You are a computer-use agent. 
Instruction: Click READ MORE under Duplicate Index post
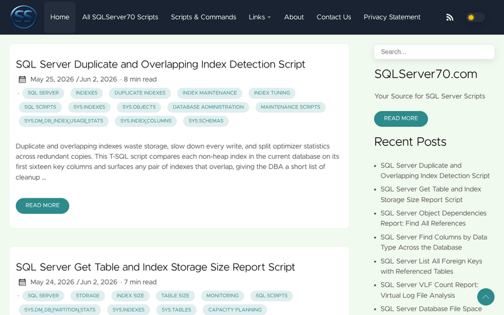pos(42,205)
